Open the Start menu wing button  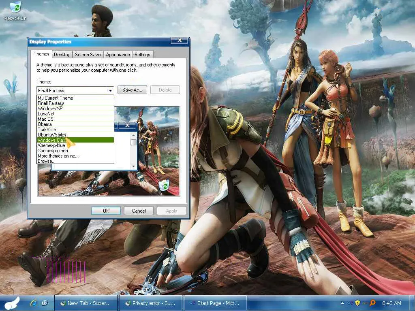pos(12,303)
